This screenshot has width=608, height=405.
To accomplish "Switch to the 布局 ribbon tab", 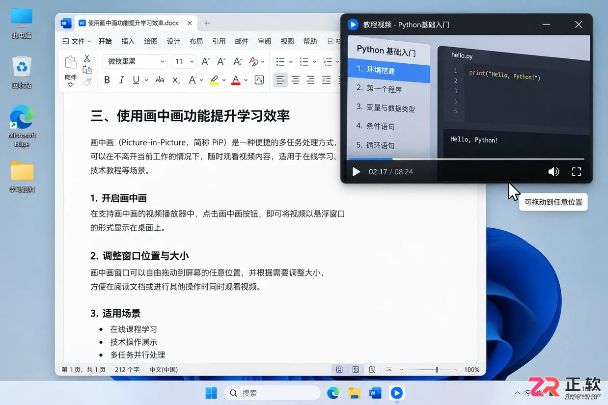I will (x=196, y=41).
